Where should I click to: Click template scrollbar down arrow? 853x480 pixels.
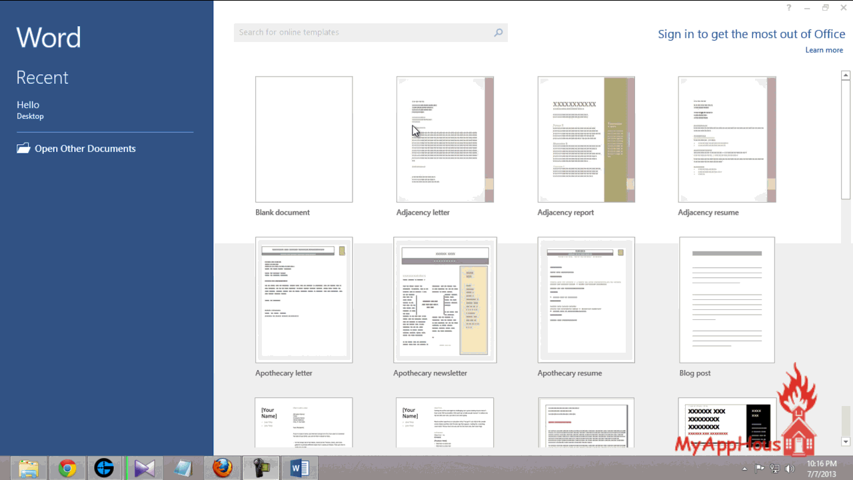[x=846, y=441]
